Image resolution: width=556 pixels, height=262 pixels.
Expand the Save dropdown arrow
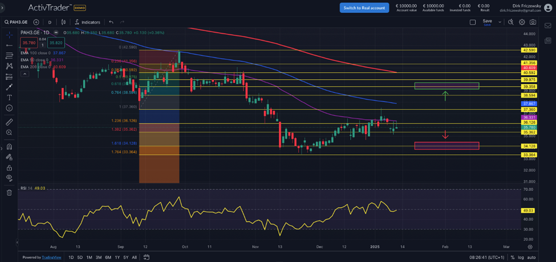[500, 22]
